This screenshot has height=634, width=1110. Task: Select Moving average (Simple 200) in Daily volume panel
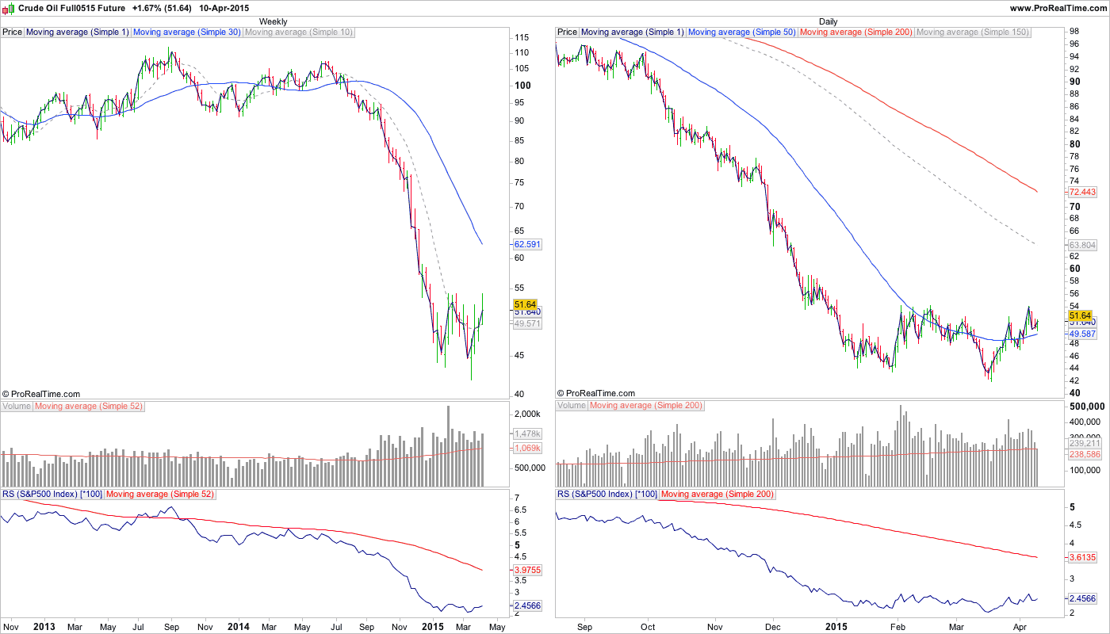click(x=646, y=406)
